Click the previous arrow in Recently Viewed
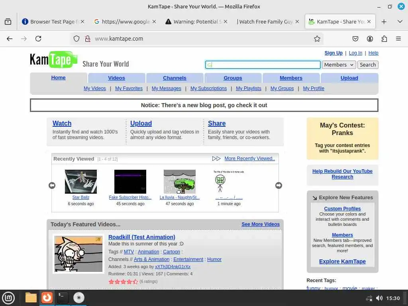The height and width of the screenshot is (306, 408). coord(52,185)
